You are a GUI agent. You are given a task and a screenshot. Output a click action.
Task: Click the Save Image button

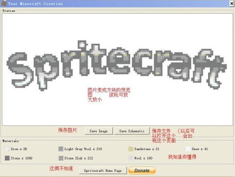click(99, 131)
